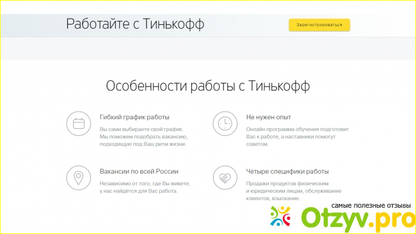Click the text подходящую под Ваш ритм жизни

pyautogui.click(x=143, y=144)
